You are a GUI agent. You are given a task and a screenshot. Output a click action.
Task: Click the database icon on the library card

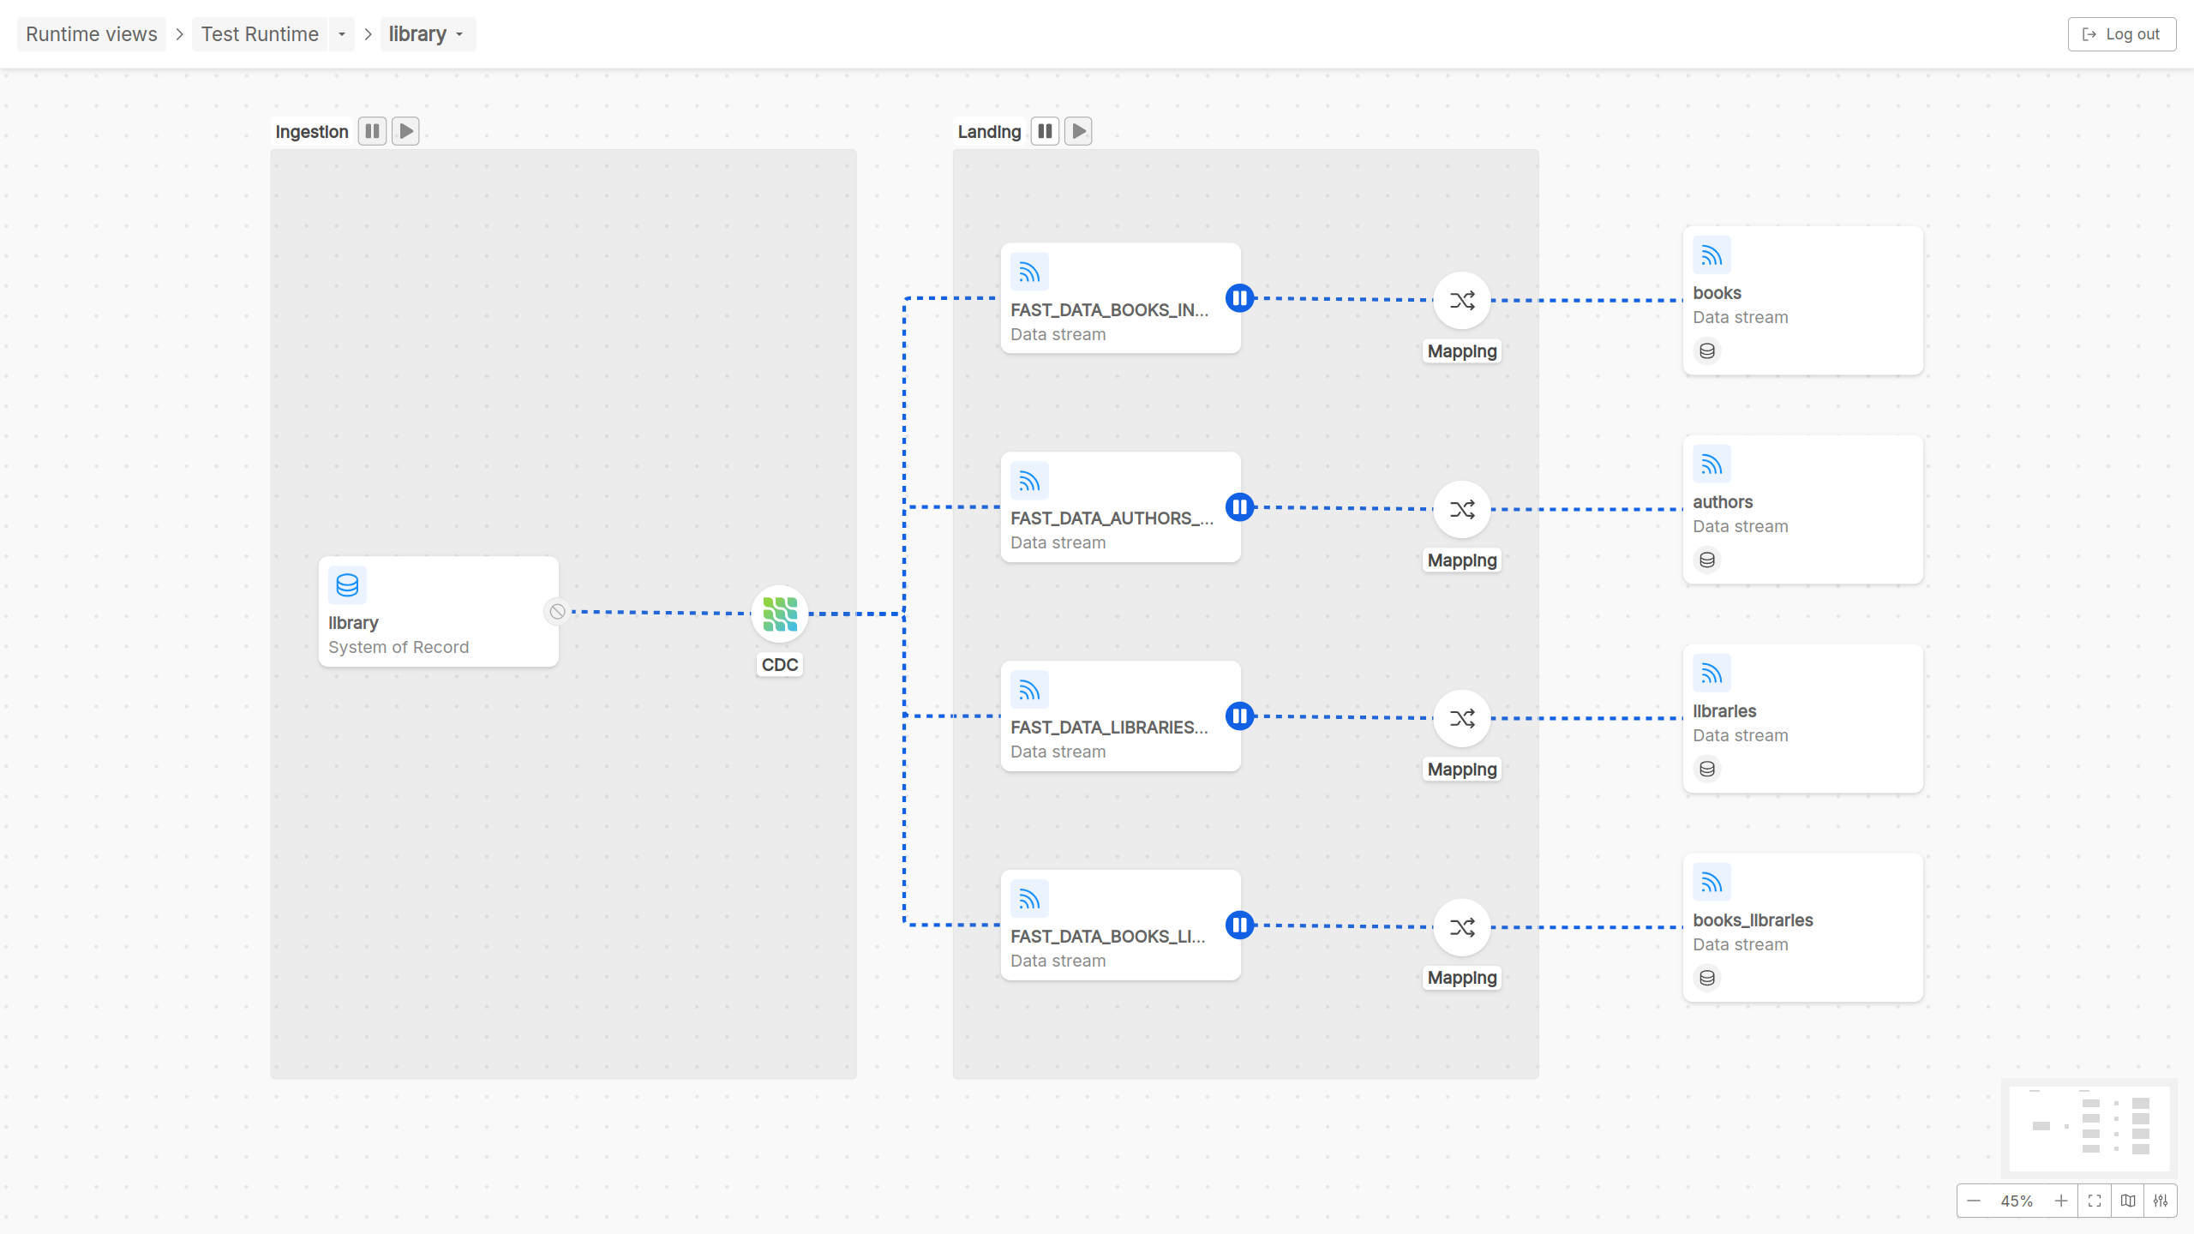(348, 584)
